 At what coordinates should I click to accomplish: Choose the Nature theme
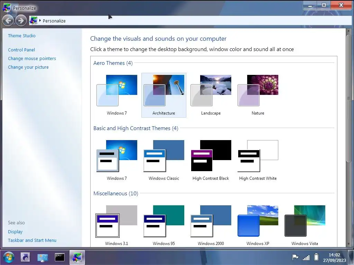[x=258, y=95]
